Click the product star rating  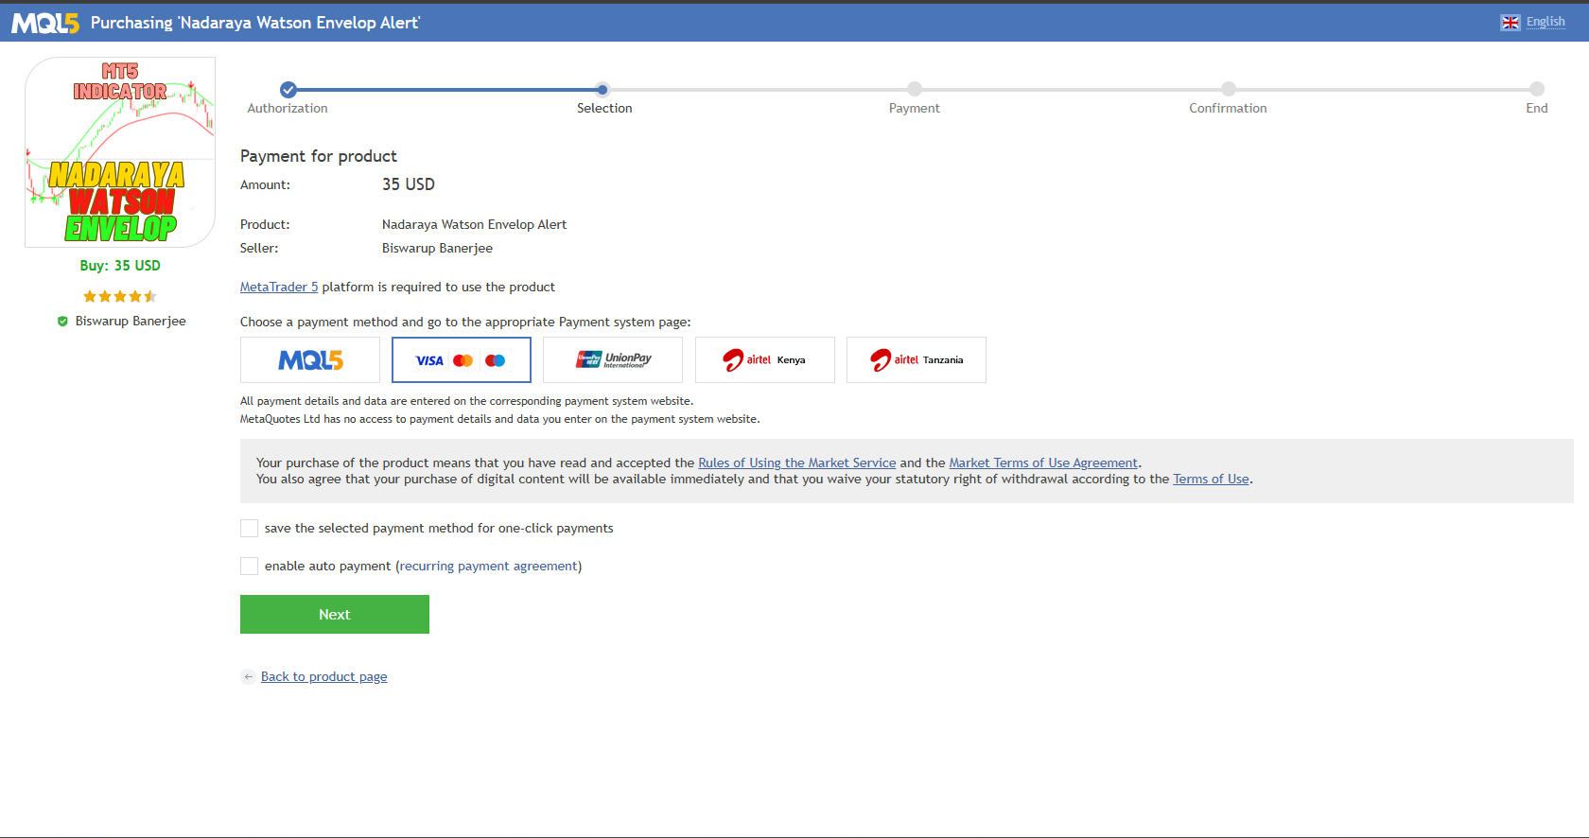tap(120, 296)
